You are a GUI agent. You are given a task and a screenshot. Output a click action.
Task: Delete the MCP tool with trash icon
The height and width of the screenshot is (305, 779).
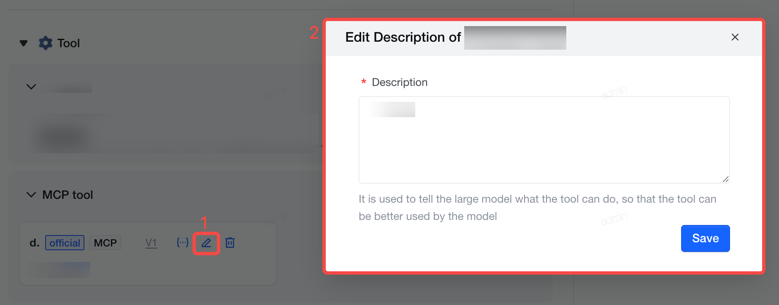[x=230, y=243]
